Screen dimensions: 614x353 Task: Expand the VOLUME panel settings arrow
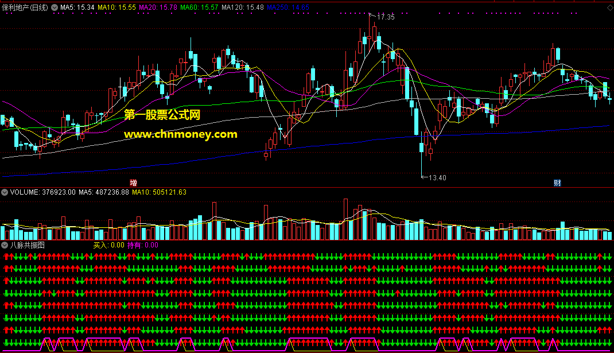[5, 192]
